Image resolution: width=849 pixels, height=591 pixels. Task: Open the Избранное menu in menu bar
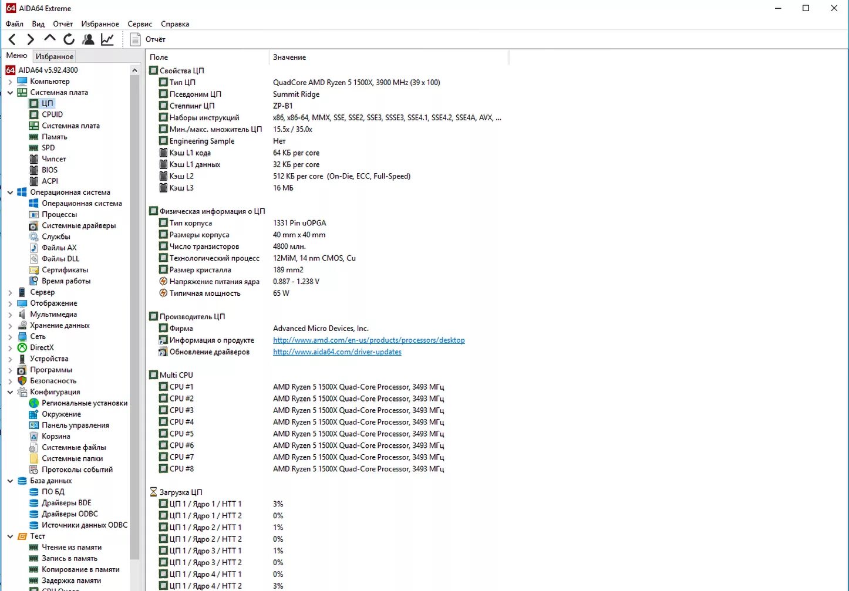pos(100,24)
